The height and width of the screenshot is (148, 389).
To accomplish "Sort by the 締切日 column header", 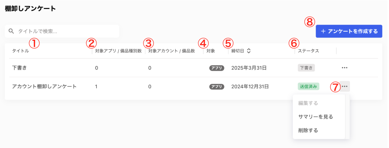I will [237, 51].
